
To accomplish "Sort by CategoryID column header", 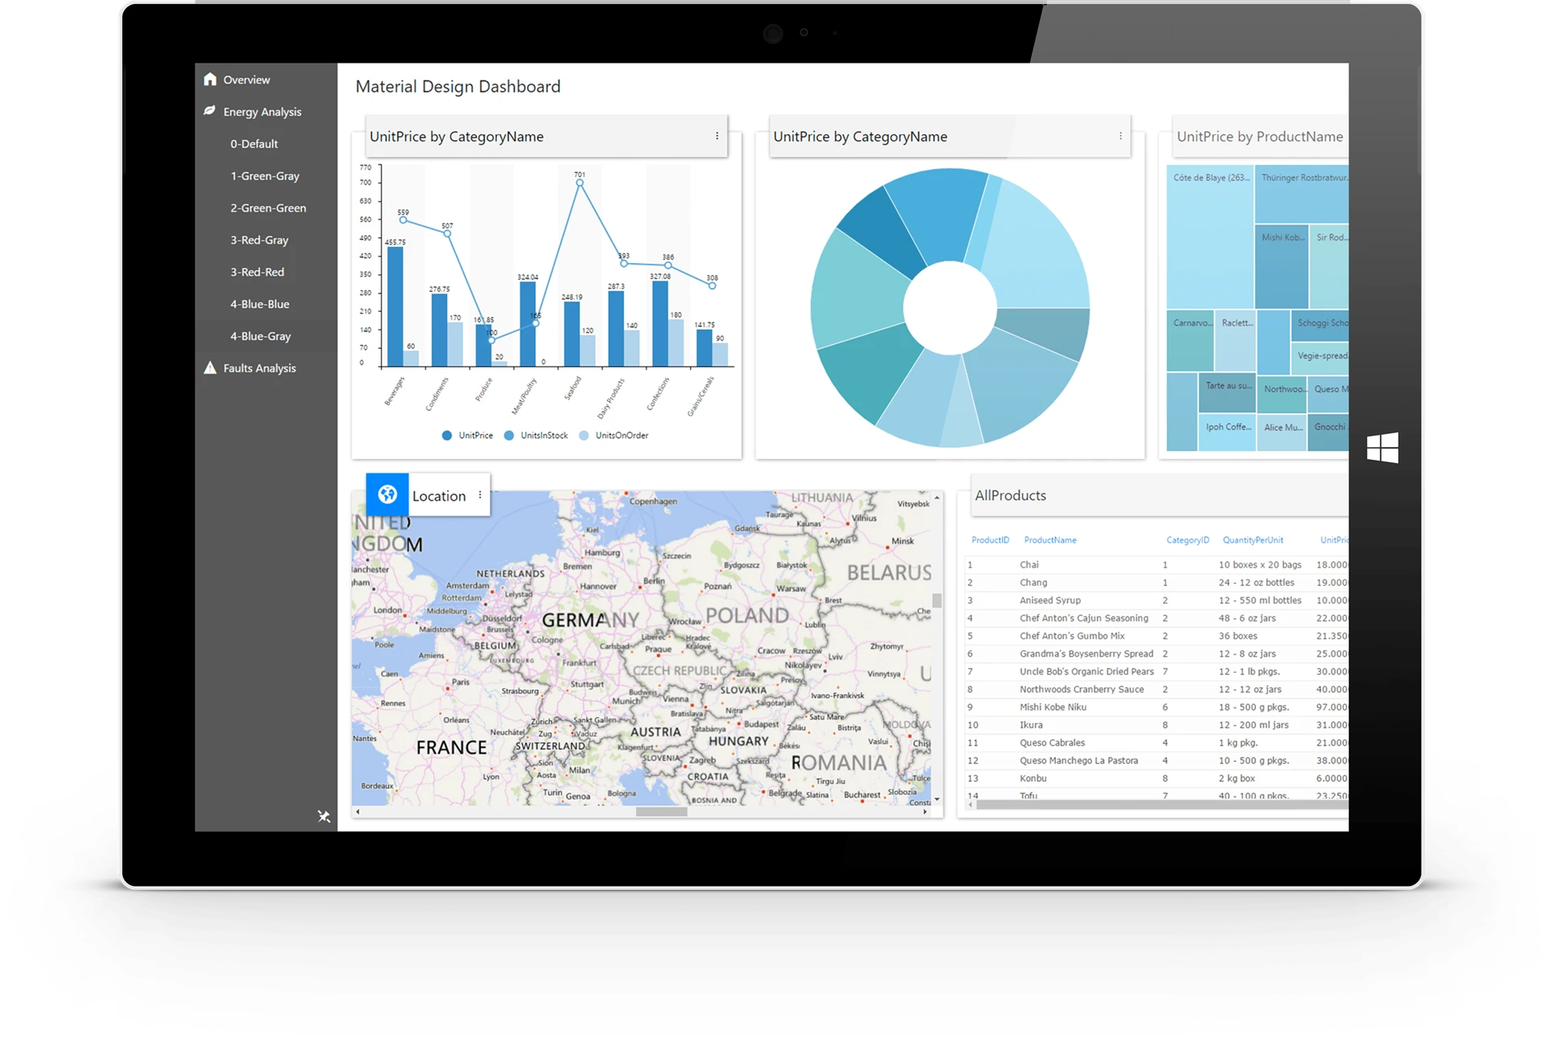I will pyautogui.click(x=1187, y=540).
